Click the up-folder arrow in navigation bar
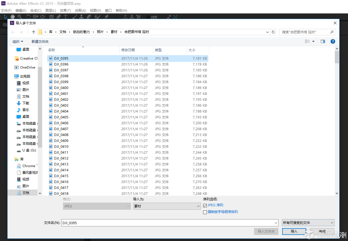The height and width of the screenshot is (241, 348). pyautogui.click(x=33, y=32)
